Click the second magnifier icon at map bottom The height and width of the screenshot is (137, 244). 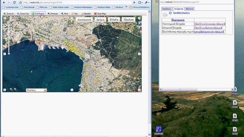coord(15,89)
